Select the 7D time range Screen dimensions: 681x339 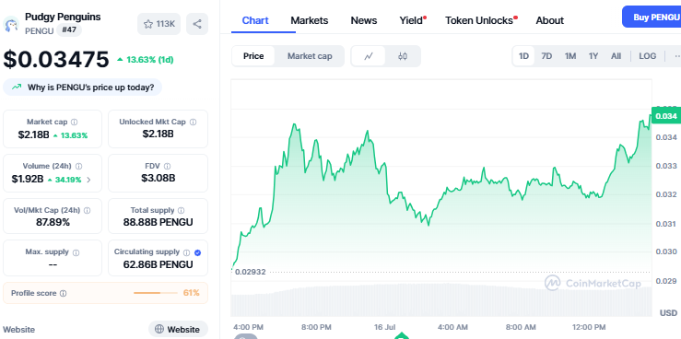pyautogui.click(x=546, y=56)
